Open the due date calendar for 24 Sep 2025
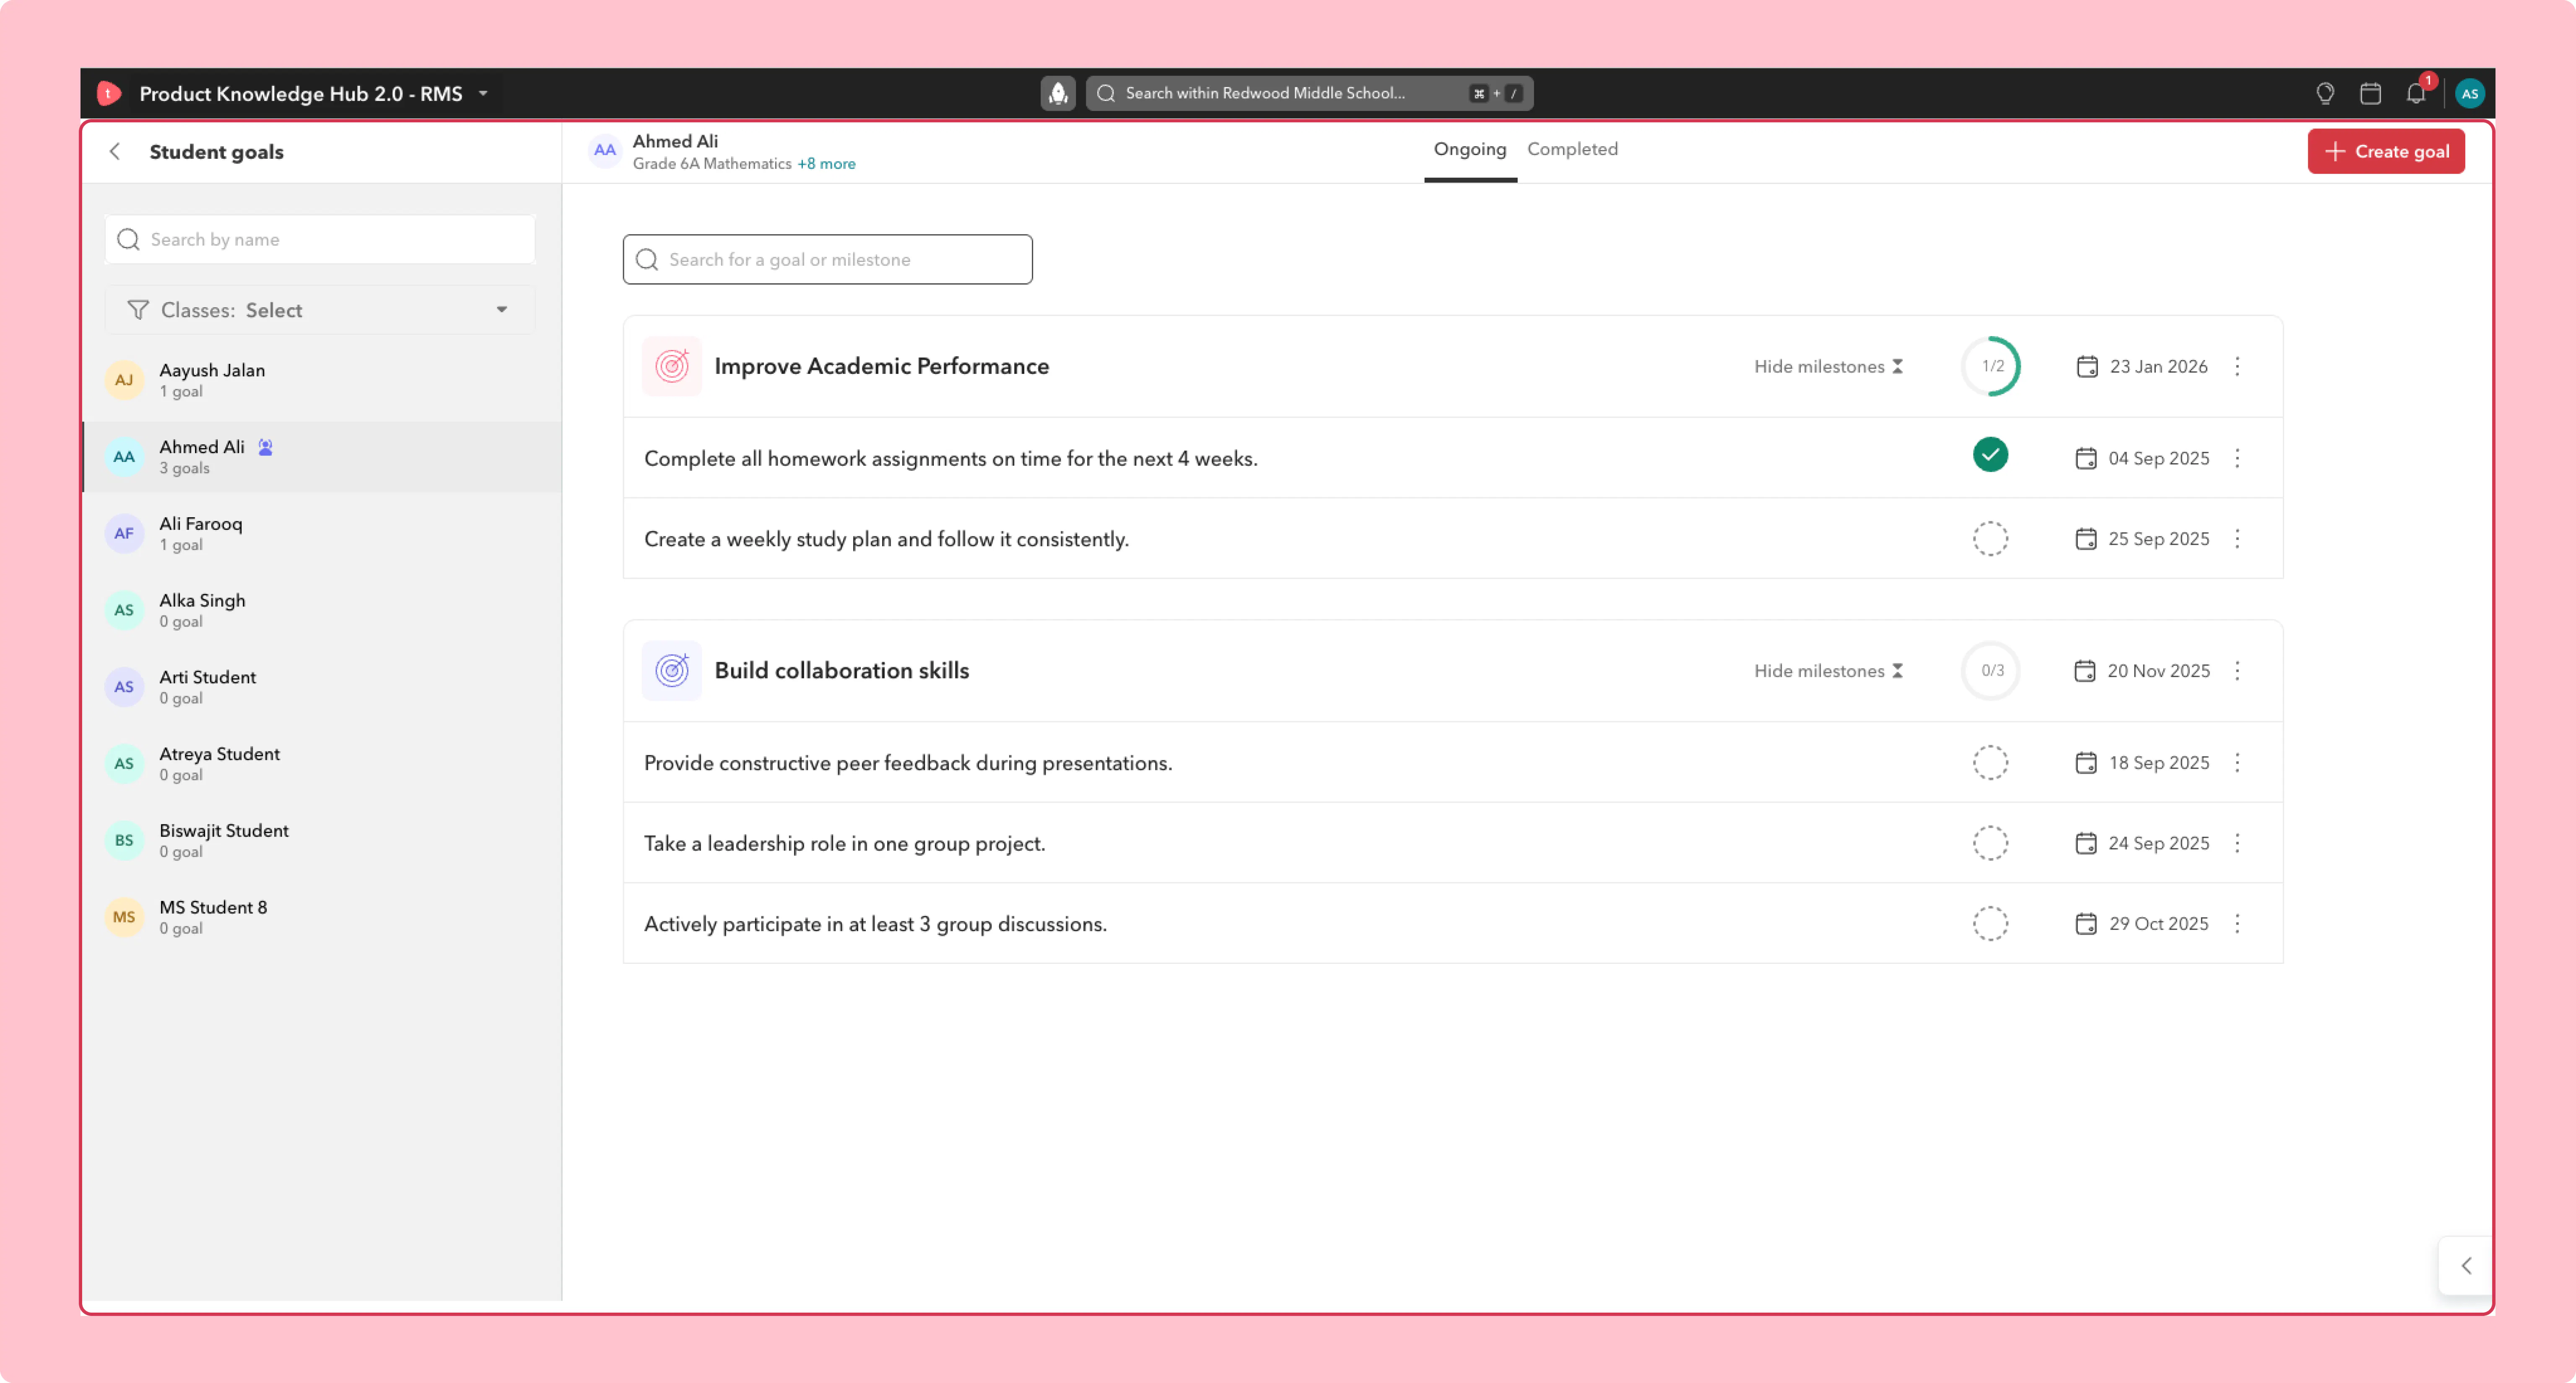2576x1383 pixels. 2086,843
